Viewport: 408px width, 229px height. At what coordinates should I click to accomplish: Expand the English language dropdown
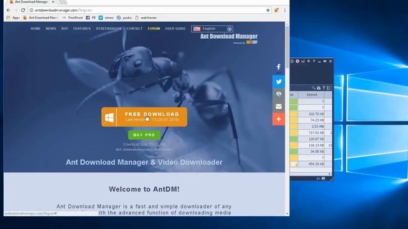212,29
